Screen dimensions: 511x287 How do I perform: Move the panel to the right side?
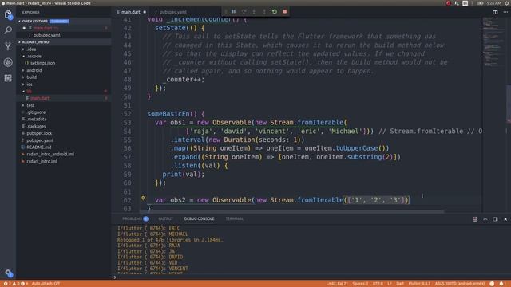(495, 219)
